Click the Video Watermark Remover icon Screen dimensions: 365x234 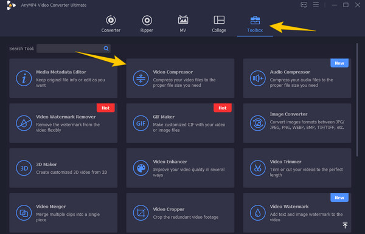24,123
